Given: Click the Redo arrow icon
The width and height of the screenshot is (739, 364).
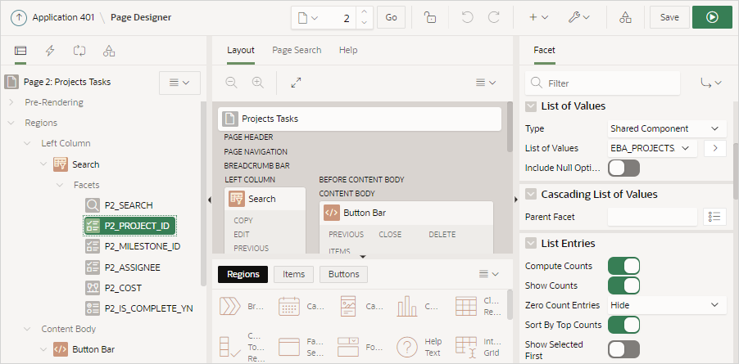Looking at the screenshot, I should (x=493, y=18).
